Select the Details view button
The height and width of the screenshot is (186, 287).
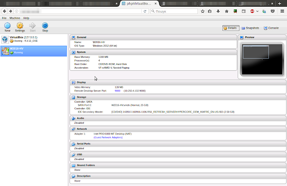click(230, 28)
